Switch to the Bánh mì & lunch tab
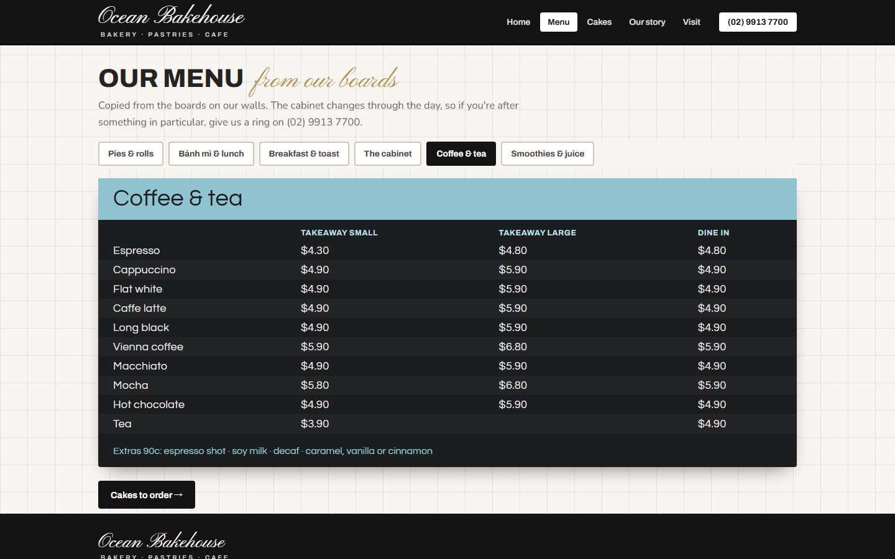The width and height of the screenshot is (895, 559). (x=211, y=153)
